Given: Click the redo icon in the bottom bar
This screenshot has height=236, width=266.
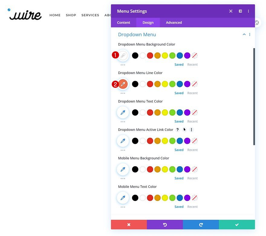Looking at the screenshot, I should tap(201, 225).
